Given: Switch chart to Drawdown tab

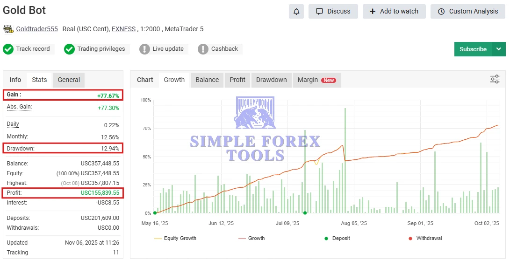Looking at the screenshot, I should [x=271, y=80].
